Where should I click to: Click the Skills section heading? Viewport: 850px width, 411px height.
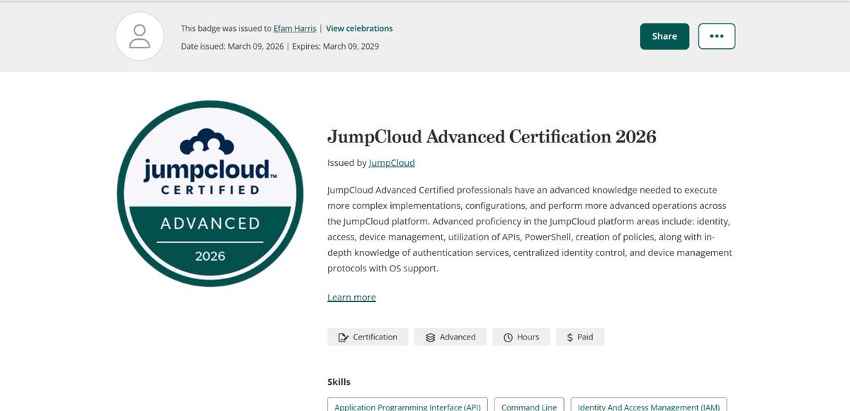(339, 382)
